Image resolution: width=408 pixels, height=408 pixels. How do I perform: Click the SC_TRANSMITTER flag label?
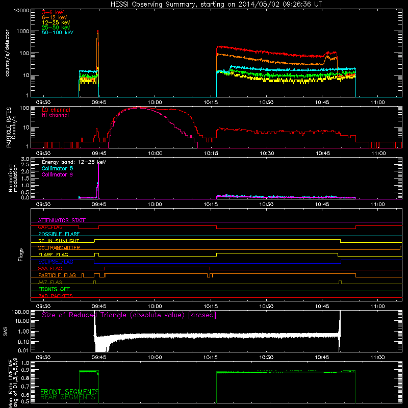(x=59, y=248)
